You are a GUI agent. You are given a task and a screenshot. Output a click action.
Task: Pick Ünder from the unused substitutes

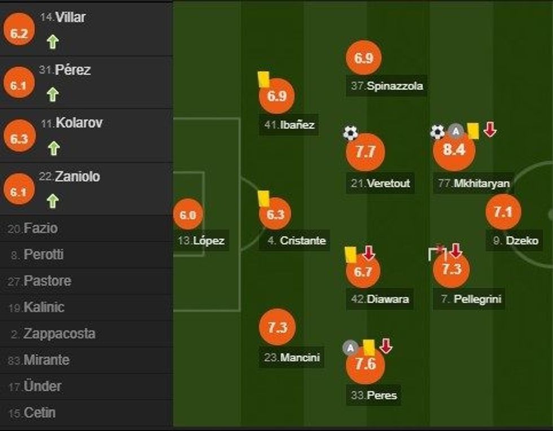(42, 386)
